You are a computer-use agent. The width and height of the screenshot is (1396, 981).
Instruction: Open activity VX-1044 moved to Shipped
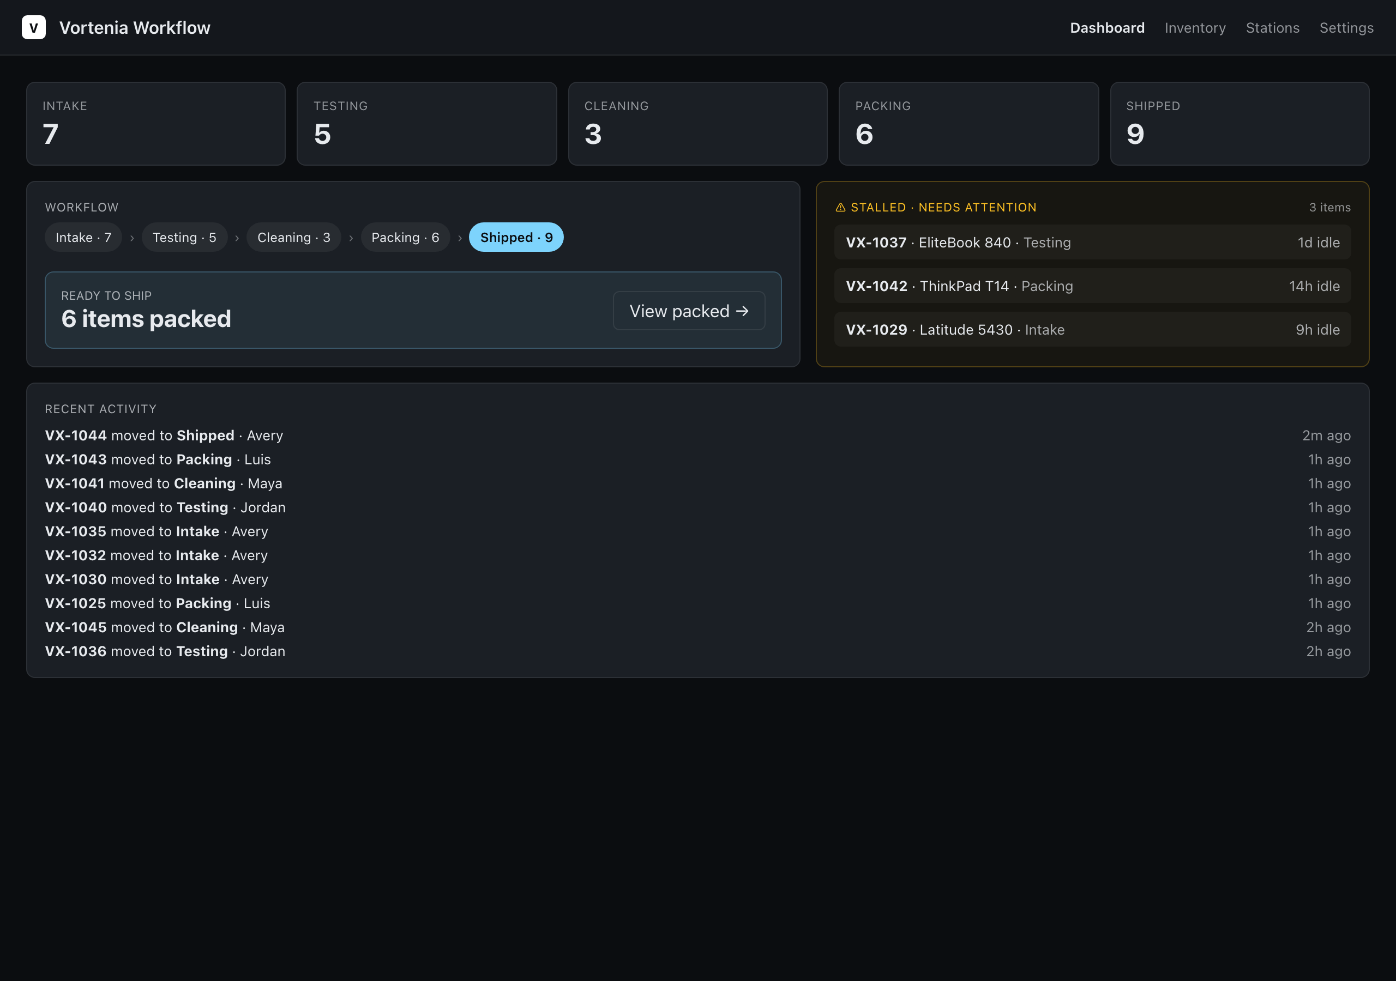point(697,436)
